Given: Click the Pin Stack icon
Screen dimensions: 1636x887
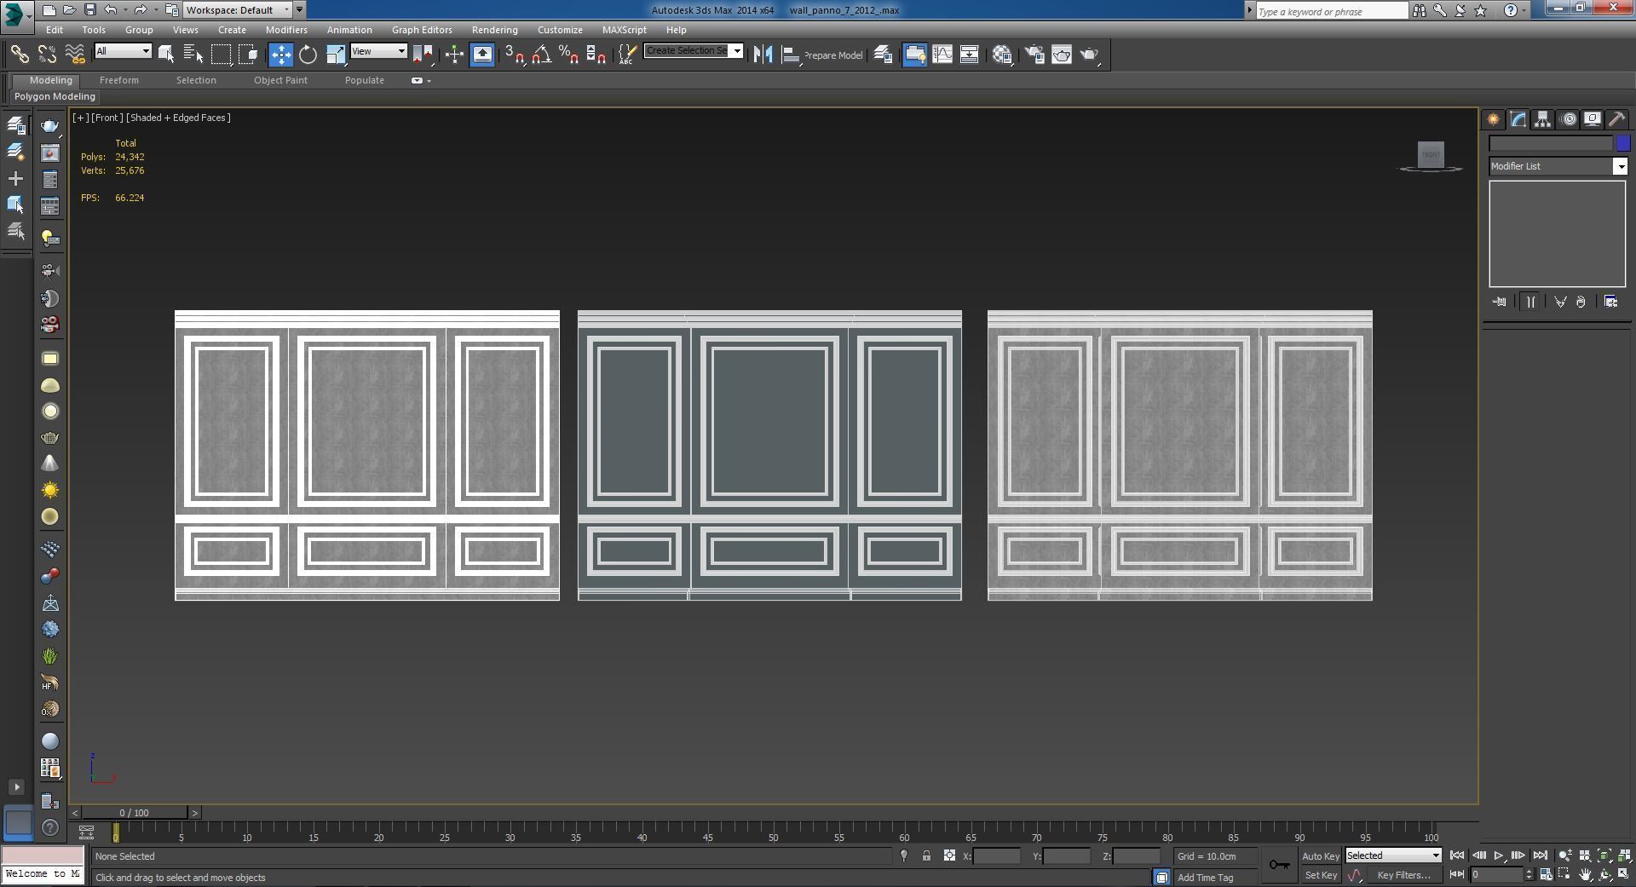Looking at the screenshot, I should point(1500,302).
